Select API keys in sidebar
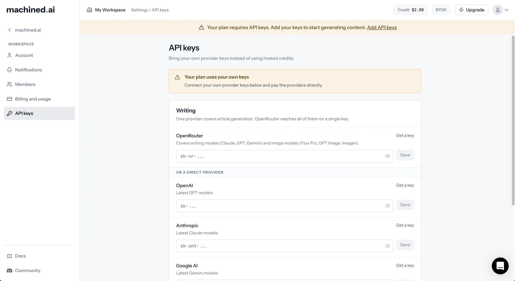Screen dimensions: 515x281 tap(39, 113)
